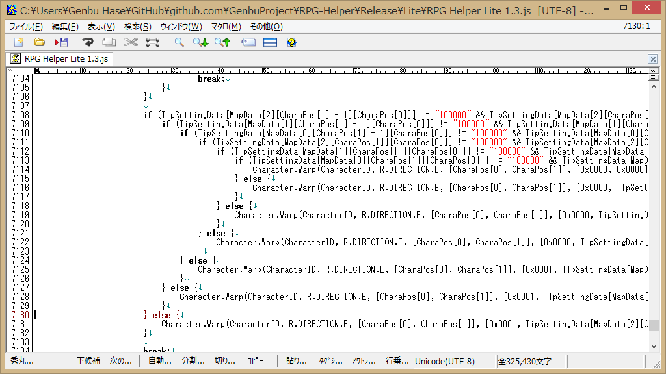Click the Unicode(UTF-8) encoding field in status bar
This screenshot has width=666, height=374.
(x=446, y=361)
